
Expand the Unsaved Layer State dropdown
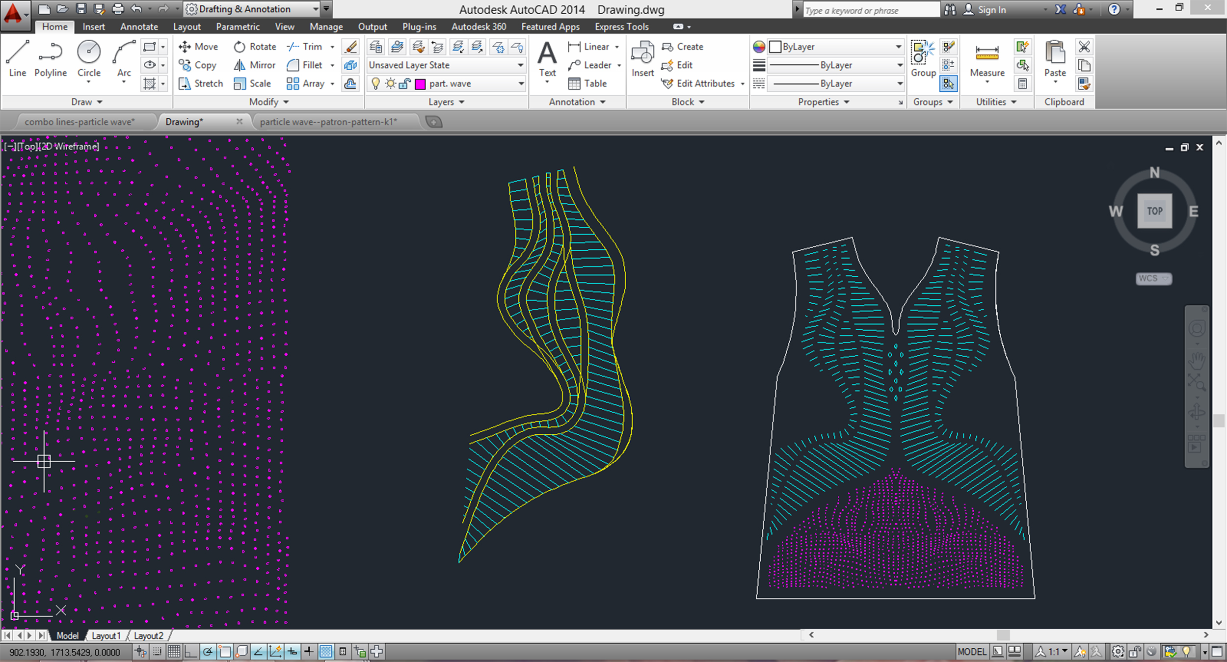click(520, 65)
